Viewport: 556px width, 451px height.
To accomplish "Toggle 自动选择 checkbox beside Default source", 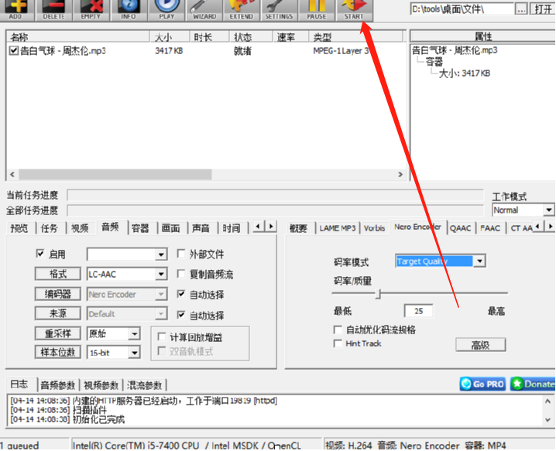I will coord(181,315).
